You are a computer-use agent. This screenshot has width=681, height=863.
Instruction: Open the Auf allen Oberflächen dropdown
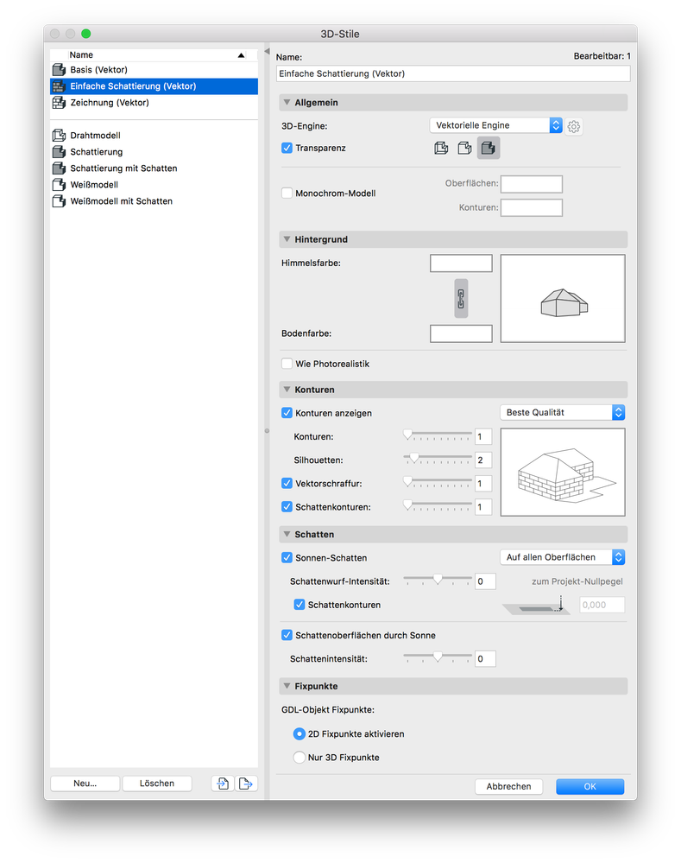[562, 557]
